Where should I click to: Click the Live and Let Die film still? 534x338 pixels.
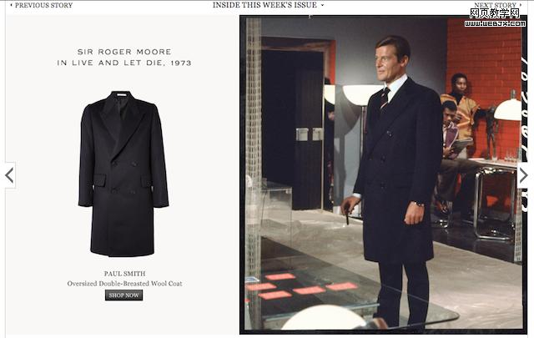click(x=383, y=174)
